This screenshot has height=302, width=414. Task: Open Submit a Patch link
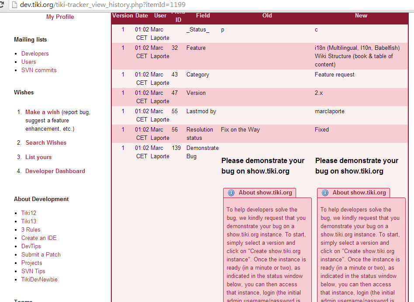pos(41,254)
